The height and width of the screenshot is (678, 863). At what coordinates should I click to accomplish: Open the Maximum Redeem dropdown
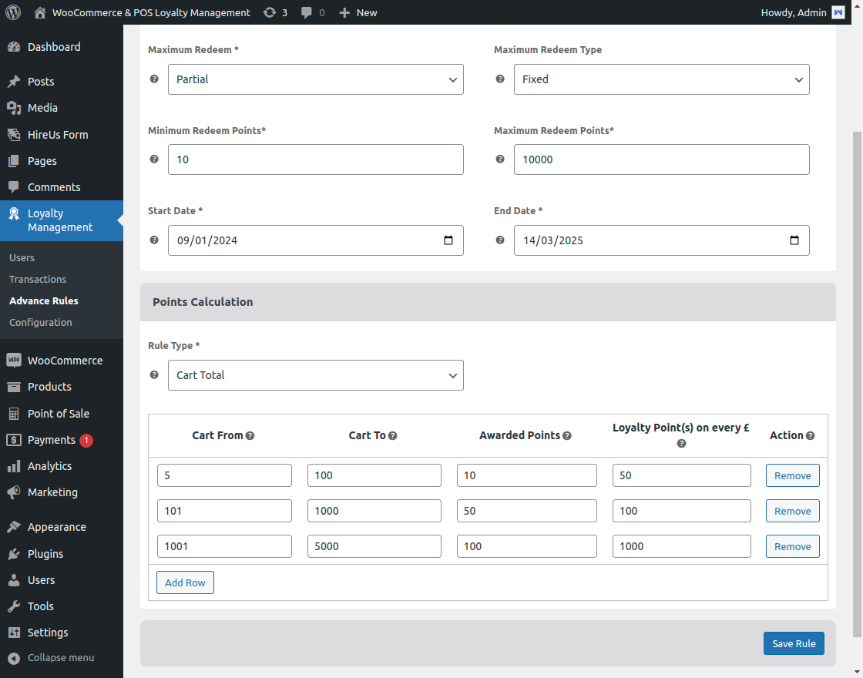tap(316, 79)
